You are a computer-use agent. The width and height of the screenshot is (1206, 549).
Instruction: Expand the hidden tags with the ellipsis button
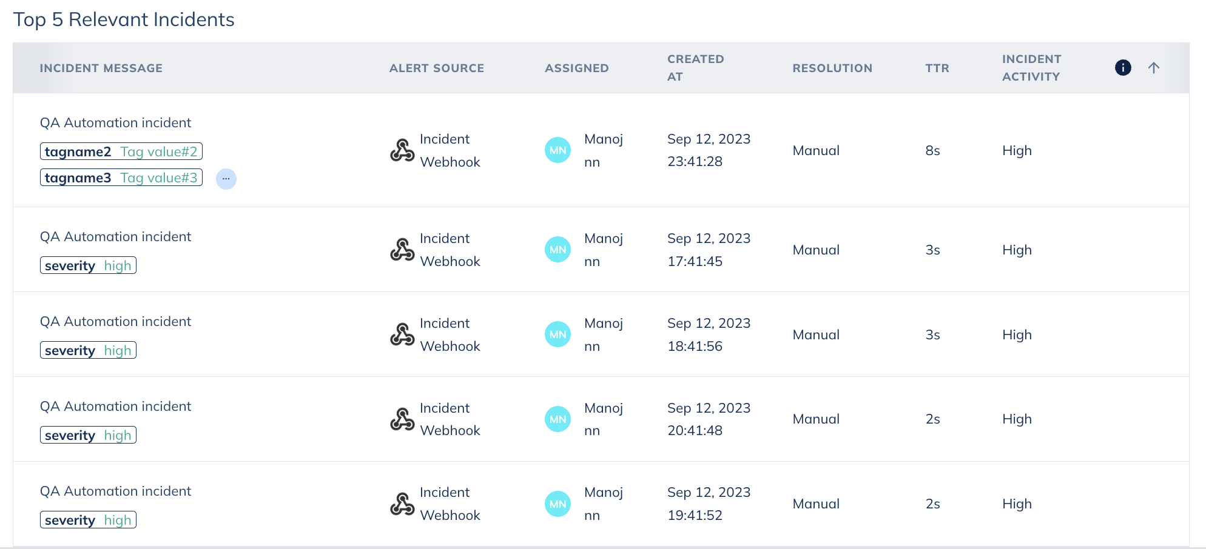click(x=226, y=179)
